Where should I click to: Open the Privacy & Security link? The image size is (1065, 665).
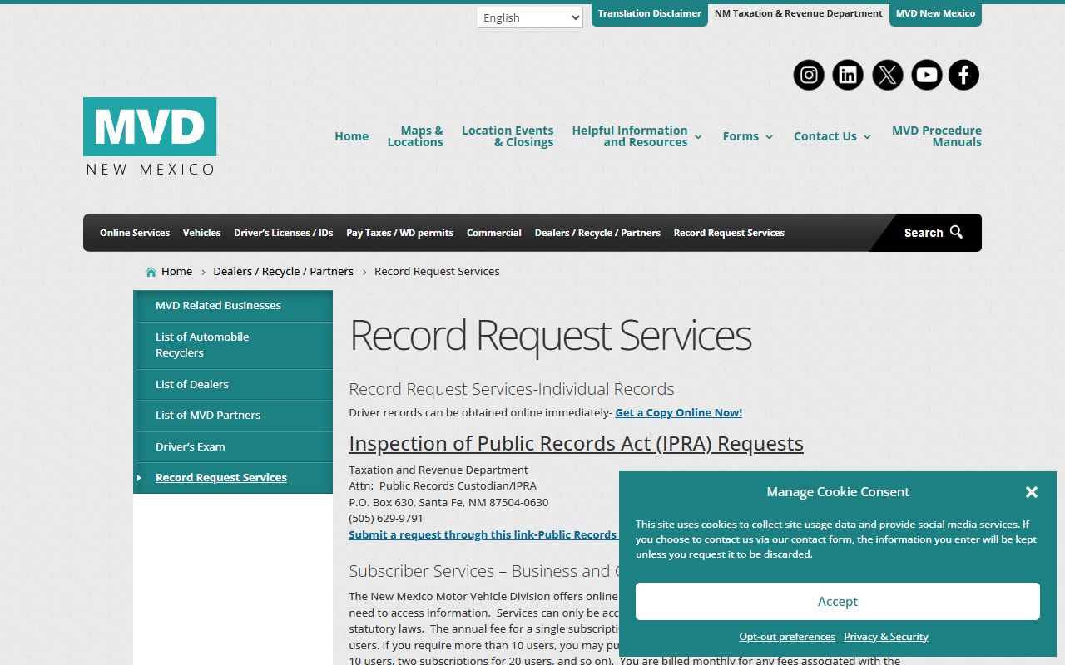(x=886, y=637)
